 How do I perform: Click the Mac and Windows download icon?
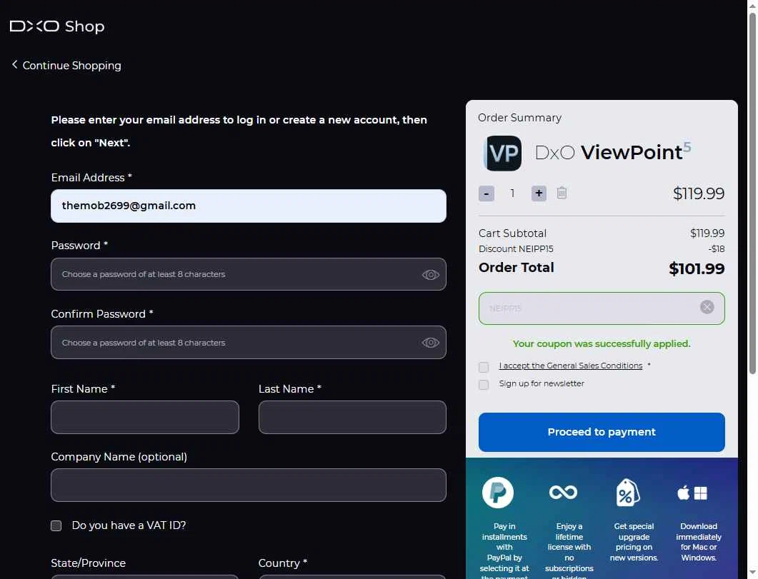[692, 493]
